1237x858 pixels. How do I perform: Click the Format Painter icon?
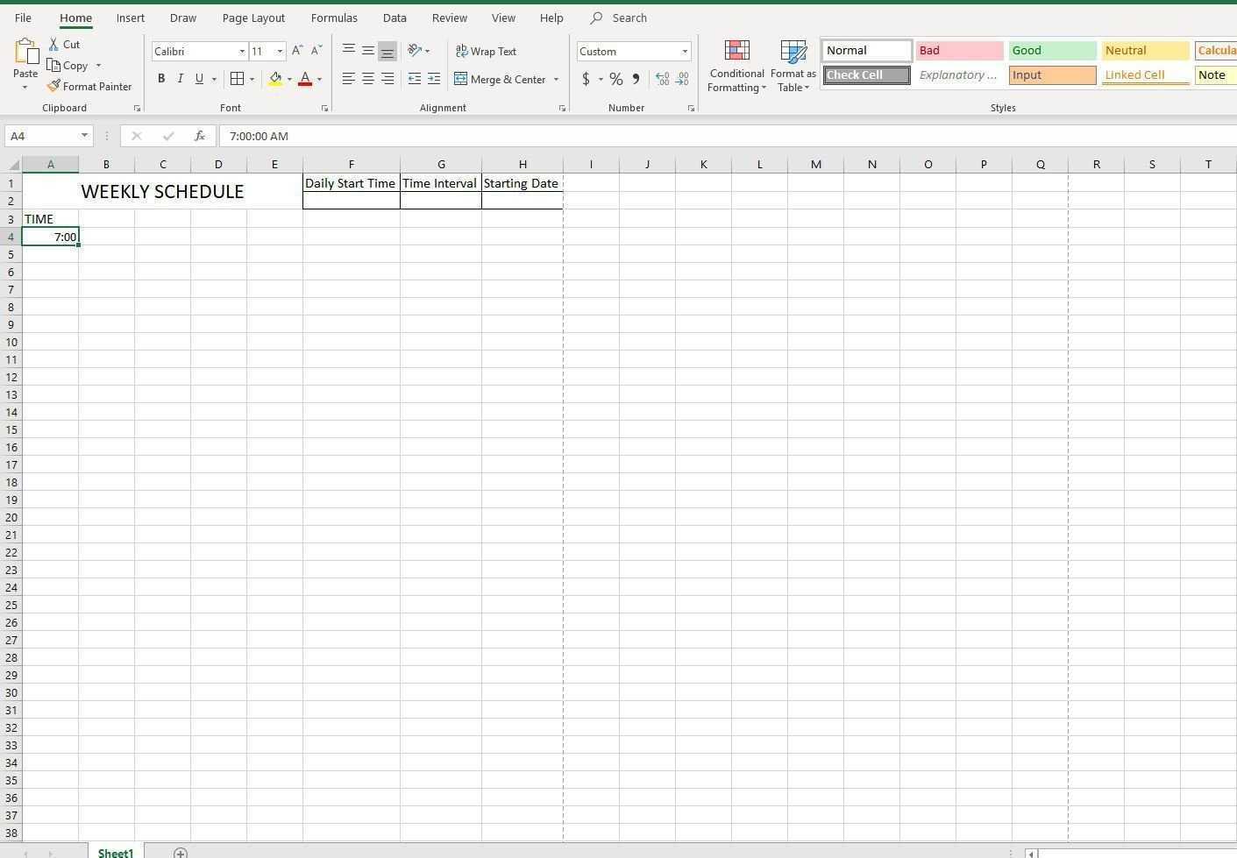pos(54,86)
